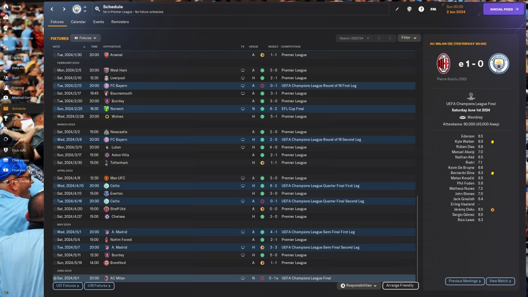Click the U18 Fixtures button
This screenshot has width=528, height=297.
coord(99,285)
